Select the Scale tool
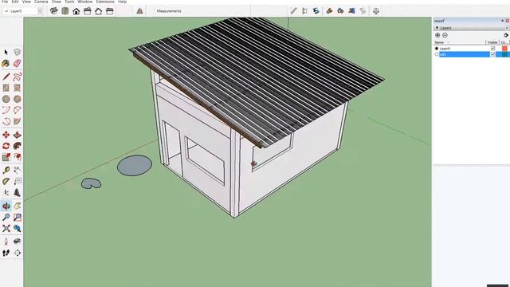Image resolution: width=510 pixels, height=287 pixels. pos(6,157)
